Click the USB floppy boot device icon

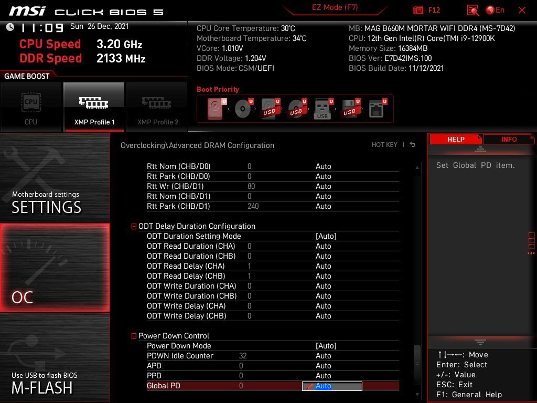pyautogui.click(x=349, y=109)
